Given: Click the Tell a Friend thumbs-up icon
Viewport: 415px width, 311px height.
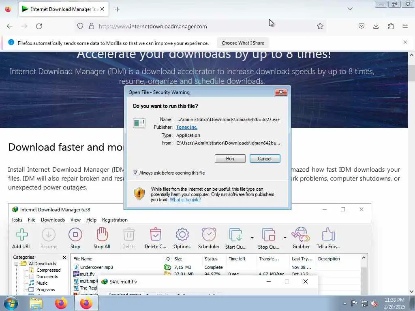Looking at the screenshot, I should [328, 234].
